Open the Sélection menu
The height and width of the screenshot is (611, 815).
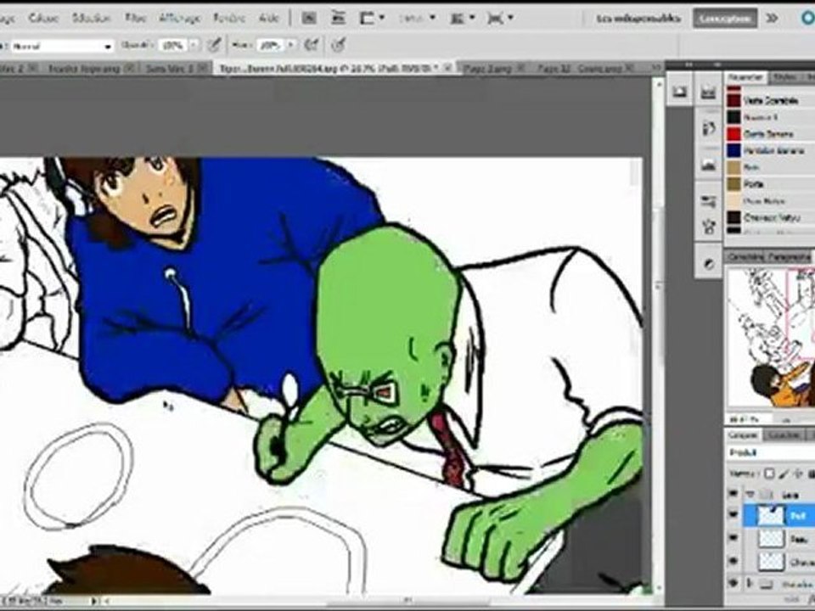92,18
